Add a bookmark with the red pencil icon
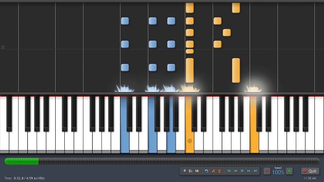Screen dimensions: 324x182 (213, 171)
